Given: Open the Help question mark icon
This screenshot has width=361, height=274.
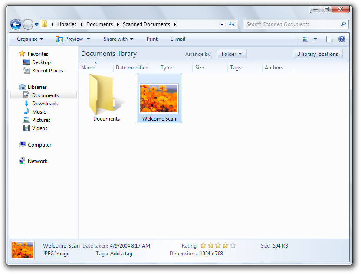Looking at the screenshot, I should pos(341,39).
